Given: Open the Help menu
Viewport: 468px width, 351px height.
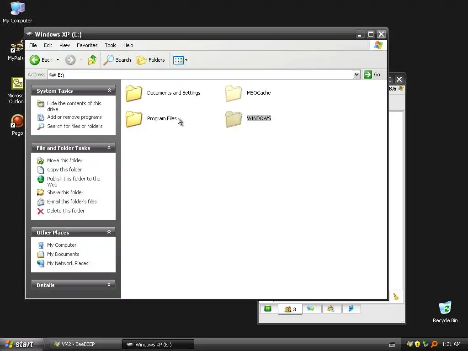Looking at the screenshot, I should pos(128,45).
